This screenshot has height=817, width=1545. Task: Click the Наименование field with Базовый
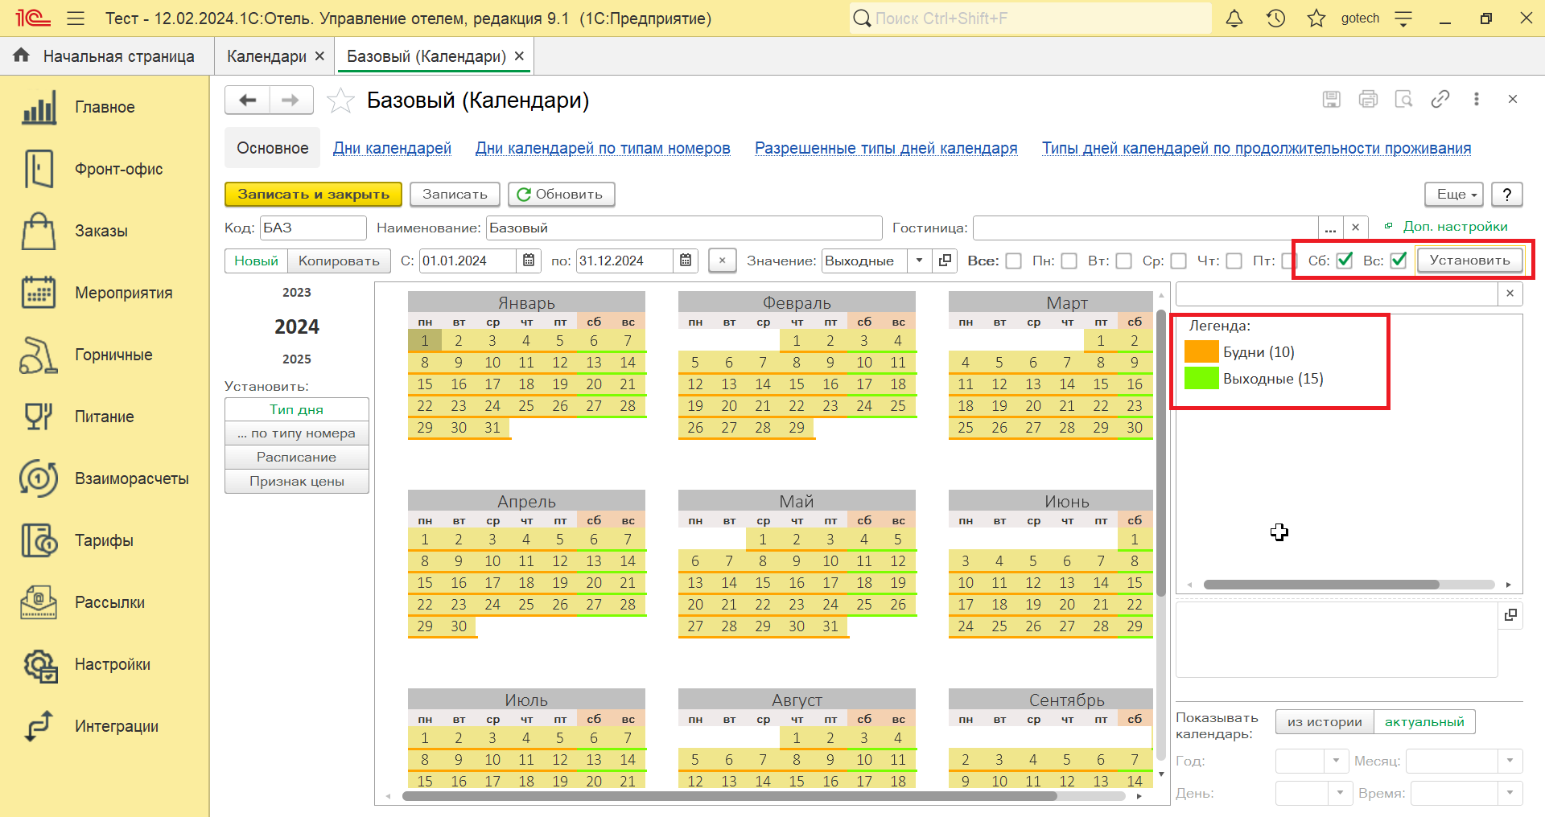pos(684,228)
